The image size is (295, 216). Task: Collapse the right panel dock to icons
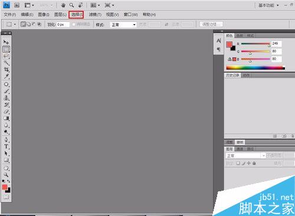222,31
